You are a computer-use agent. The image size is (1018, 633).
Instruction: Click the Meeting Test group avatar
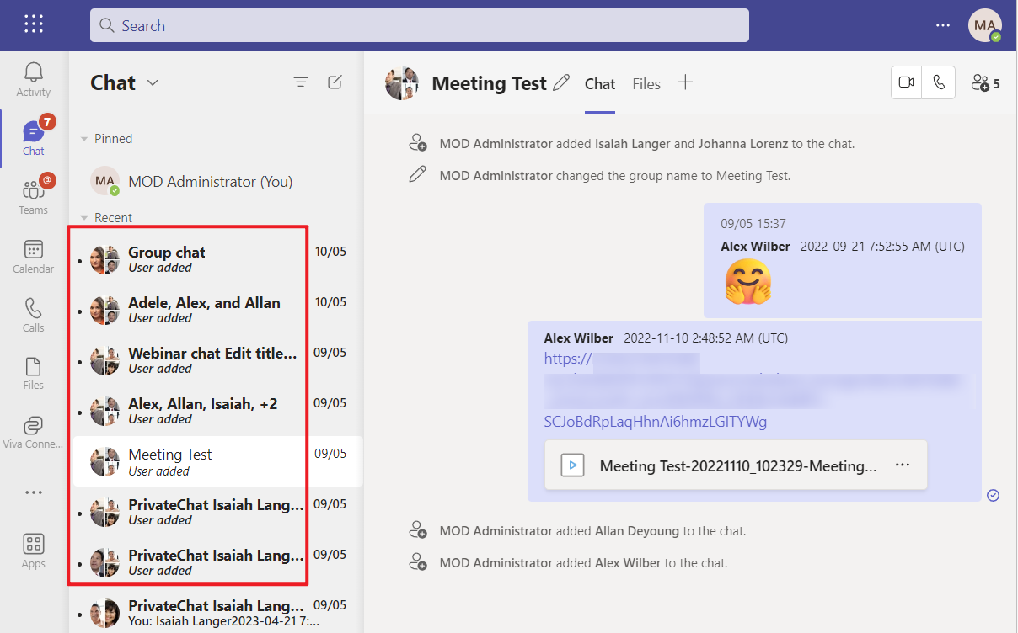tap(403, 83)
